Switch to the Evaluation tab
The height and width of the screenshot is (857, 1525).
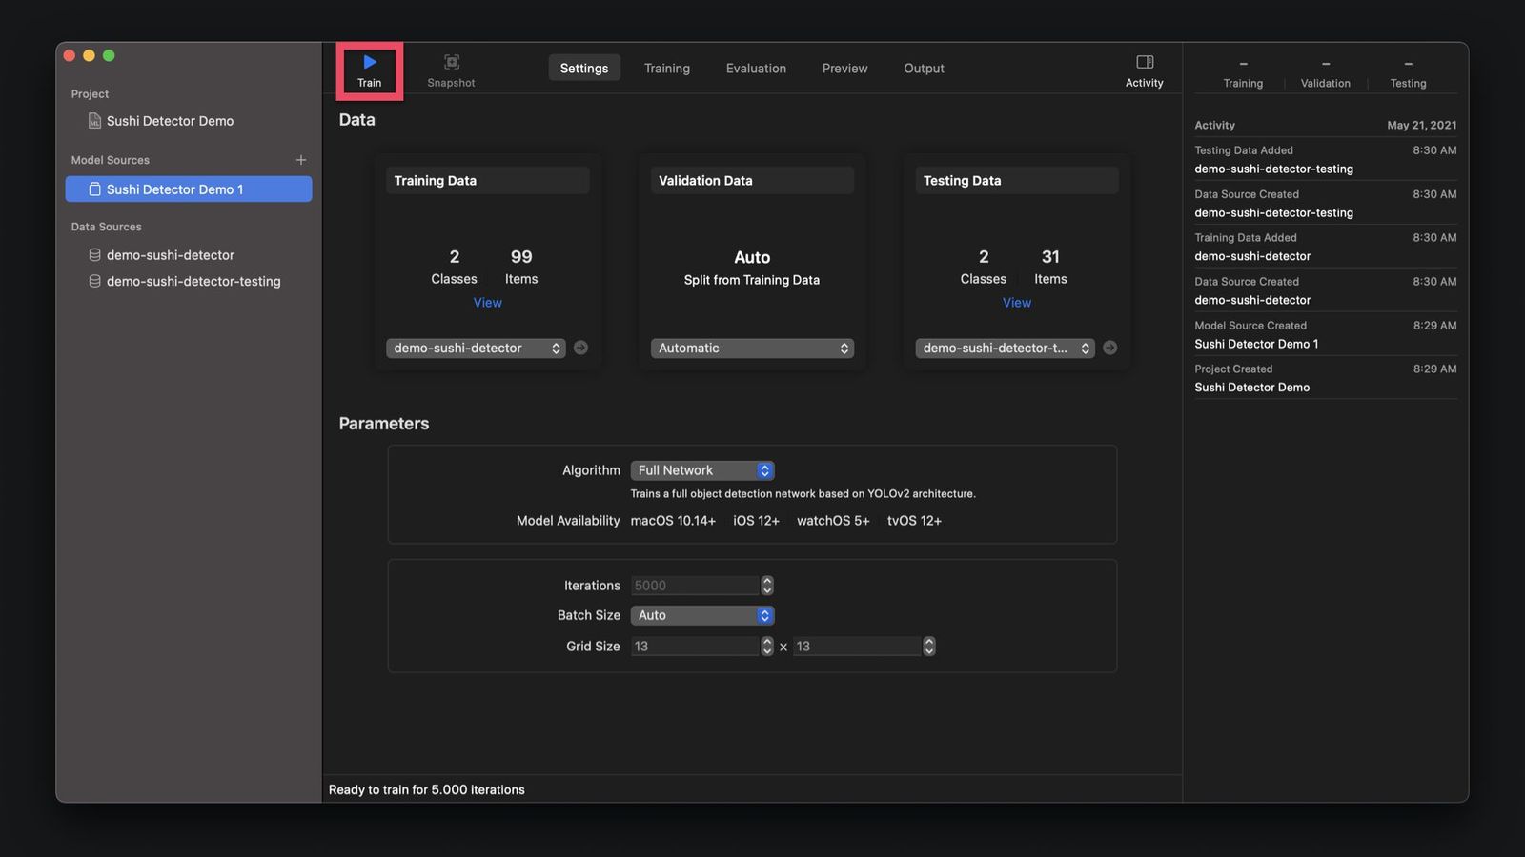[x=755, y=68]
